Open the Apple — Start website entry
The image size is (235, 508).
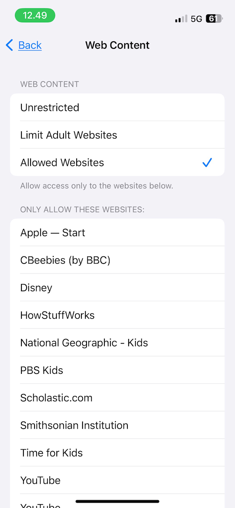117,233
